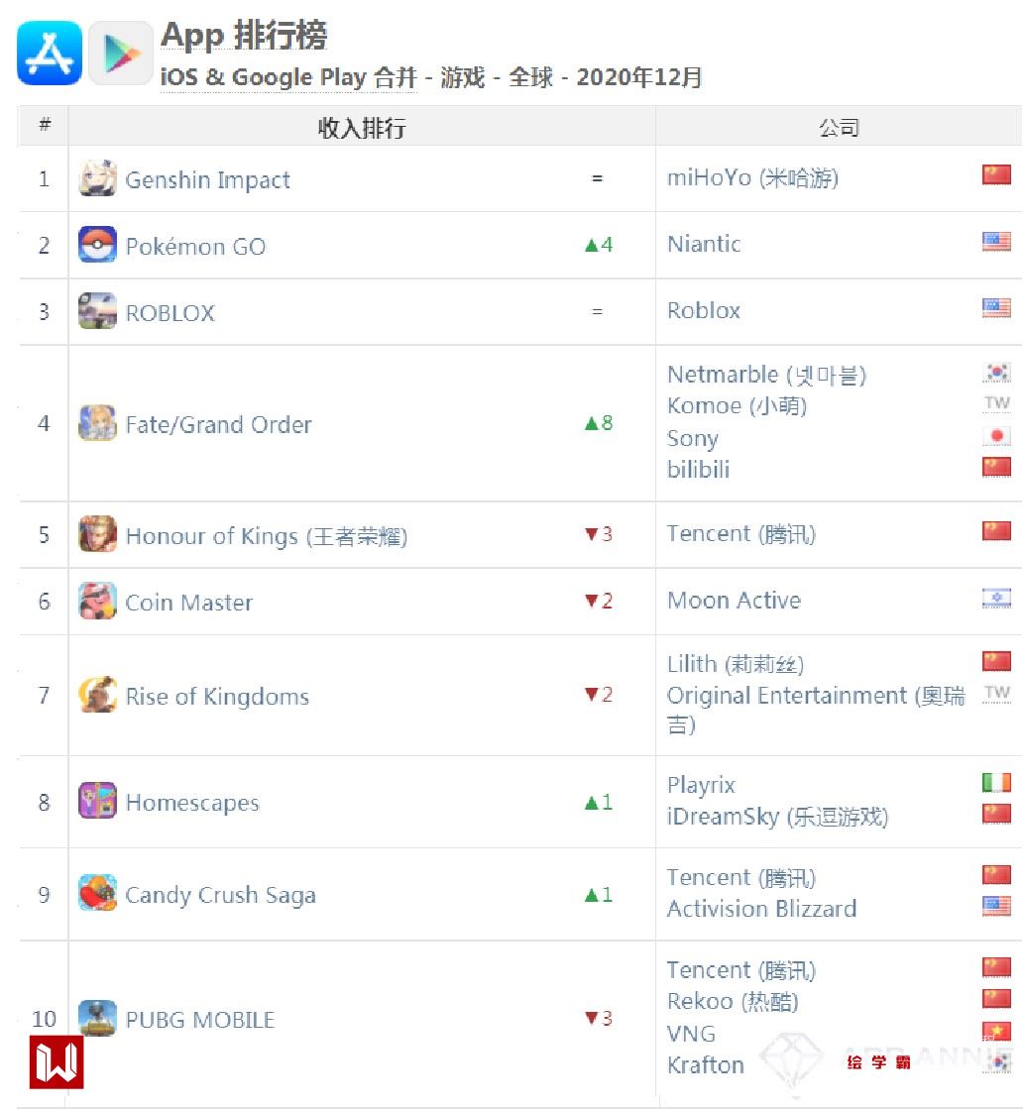Viewport: 1025px width, 1110px height.
Task: Open the Fate/Grand Order link
Action: 218,425
